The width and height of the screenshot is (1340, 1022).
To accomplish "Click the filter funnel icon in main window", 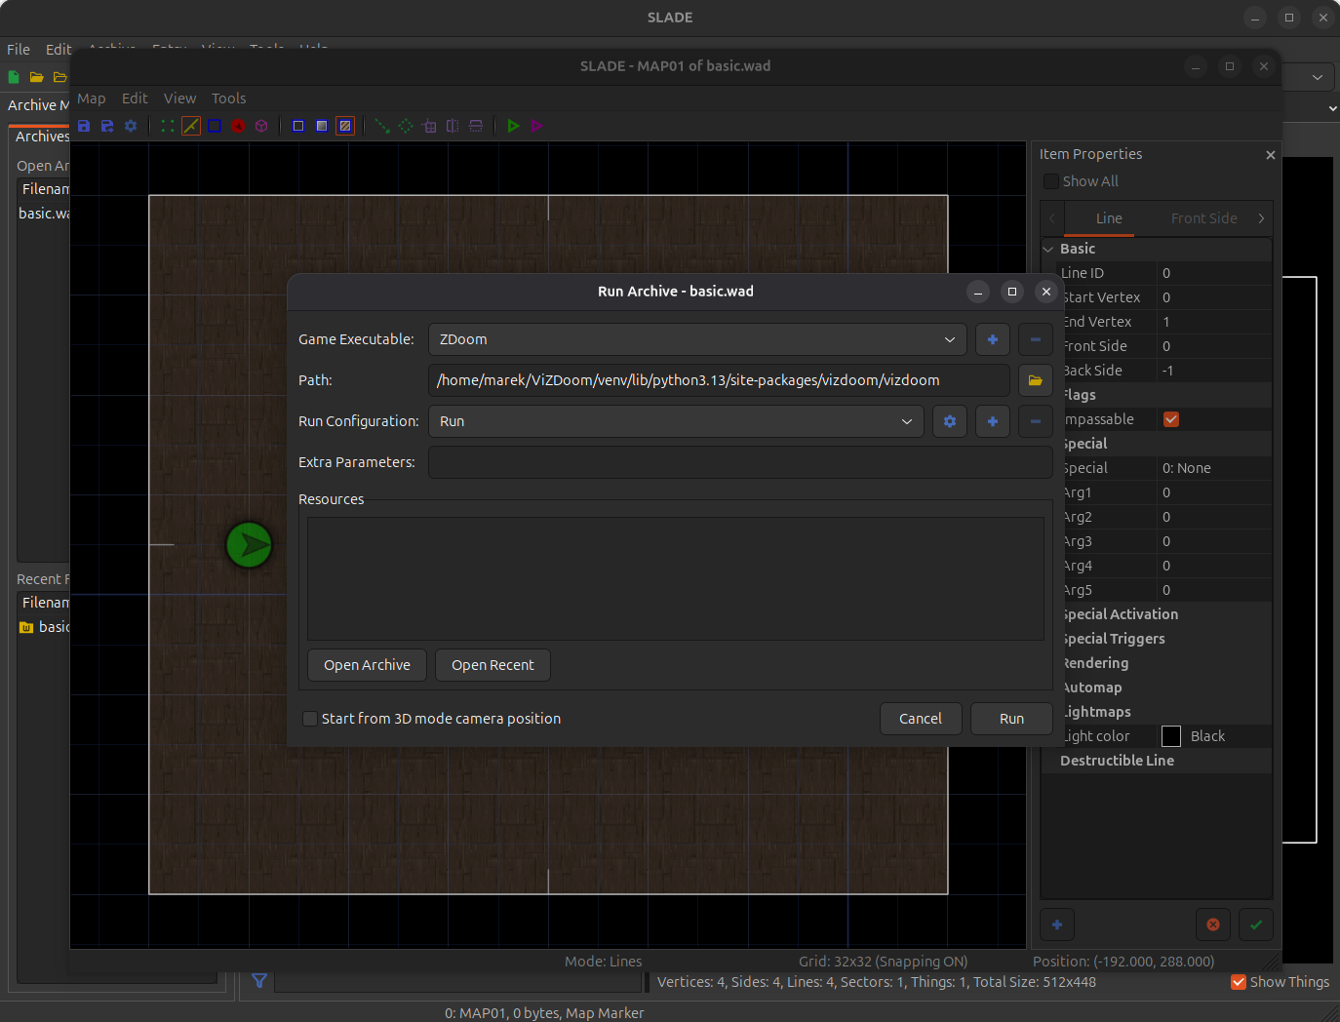I will [259, 981].
